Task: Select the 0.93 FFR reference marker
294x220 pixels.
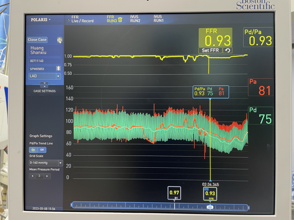Action: coord(210,194)
